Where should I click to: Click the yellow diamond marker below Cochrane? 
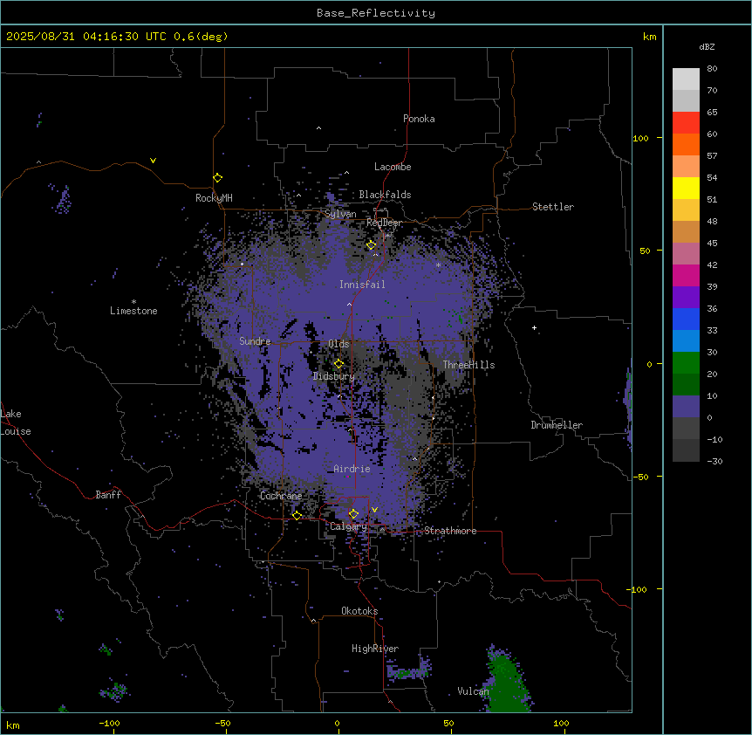click(297, 516)
